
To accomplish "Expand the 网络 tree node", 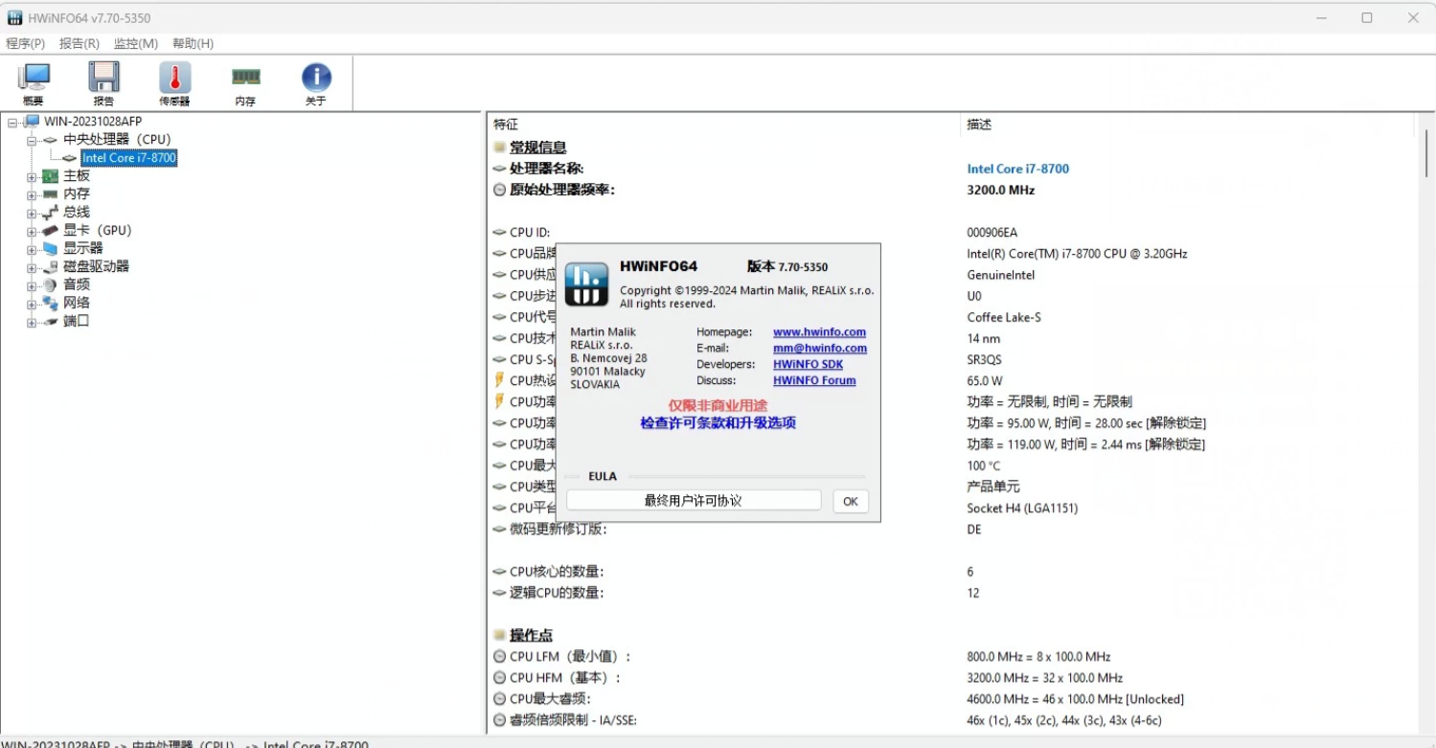I will [32, 305].
